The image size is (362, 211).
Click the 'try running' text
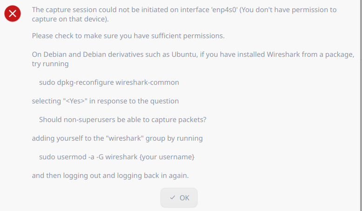pyautogui.click(x=50, y=64)
